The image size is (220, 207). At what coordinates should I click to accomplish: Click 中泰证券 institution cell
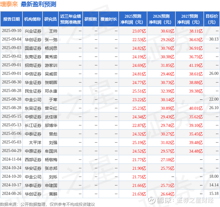[33, 134]
